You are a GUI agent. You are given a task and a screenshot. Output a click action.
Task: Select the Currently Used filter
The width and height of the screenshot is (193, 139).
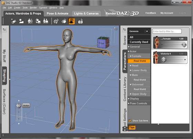tap(139, 42)
